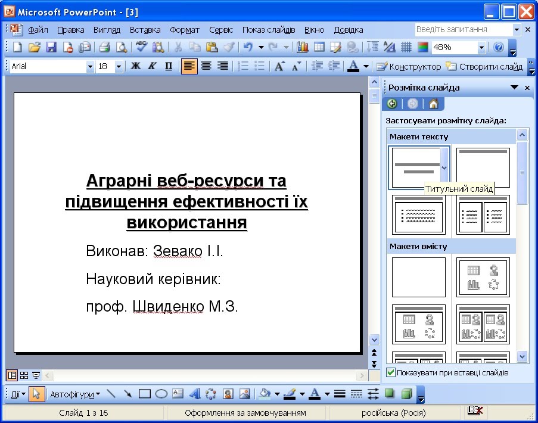Increase font size with the large A icon

(279, 66)
